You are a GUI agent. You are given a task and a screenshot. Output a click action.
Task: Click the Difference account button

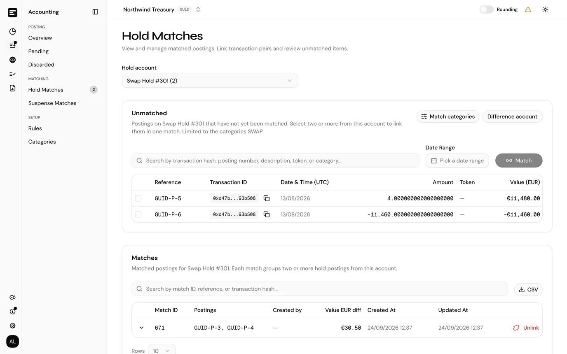pos(512,116)
